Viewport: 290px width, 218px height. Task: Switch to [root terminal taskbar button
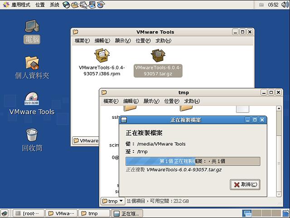coord(29,213)
